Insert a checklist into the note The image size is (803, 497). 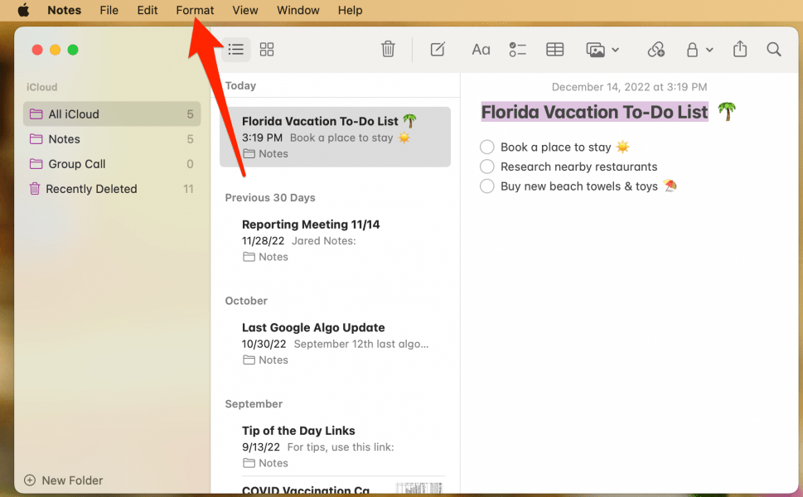coord(518,49)
